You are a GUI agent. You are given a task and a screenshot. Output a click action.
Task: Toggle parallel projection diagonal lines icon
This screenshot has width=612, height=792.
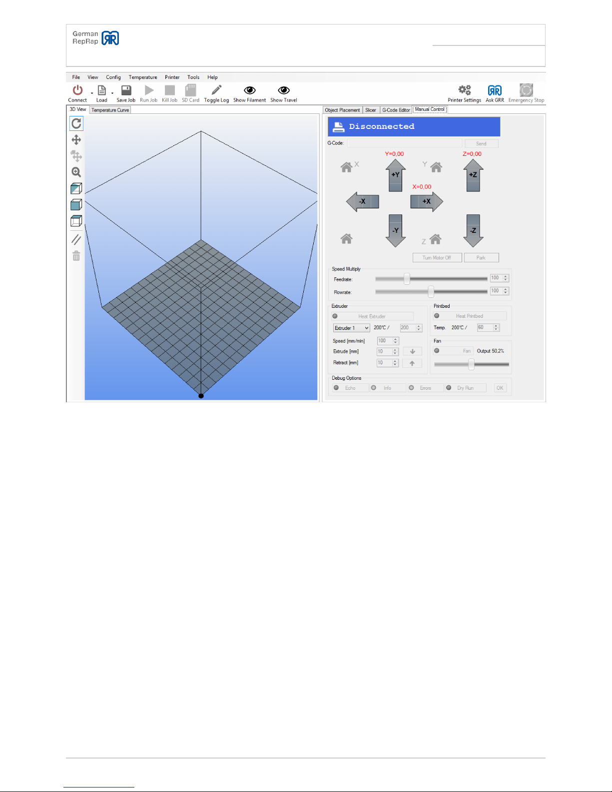point(76,240)
